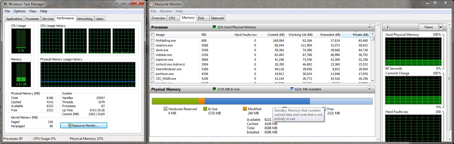Click the orange Modified memory bar segment
This screenshot has width=454, height=144.
coord(202,101)
